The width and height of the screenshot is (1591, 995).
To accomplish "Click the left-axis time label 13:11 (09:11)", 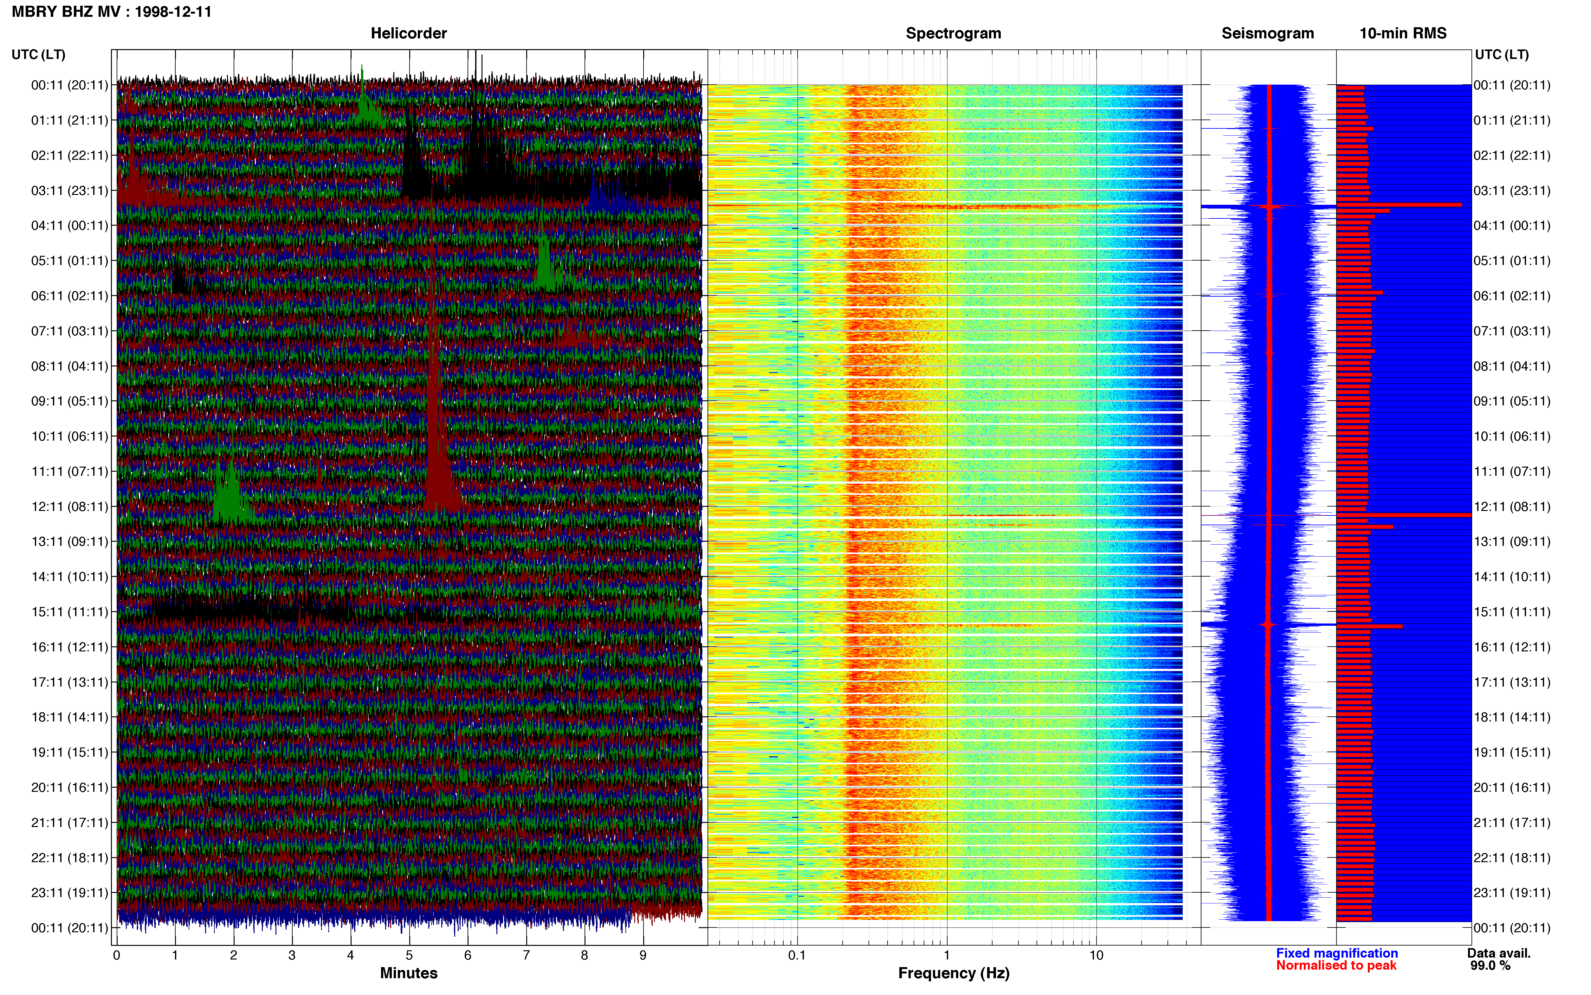I will [69, 542].
